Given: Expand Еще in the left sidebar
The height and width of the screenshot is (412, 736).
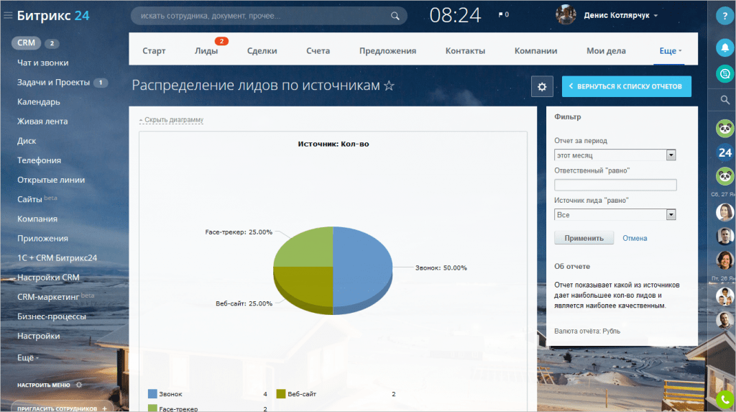Looking at the screenshot, I should (x=28, y=357).
